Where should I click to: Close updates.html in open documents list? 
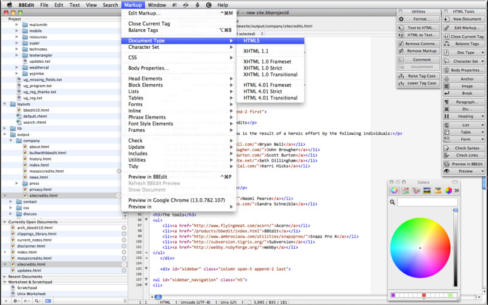[124, 270]
